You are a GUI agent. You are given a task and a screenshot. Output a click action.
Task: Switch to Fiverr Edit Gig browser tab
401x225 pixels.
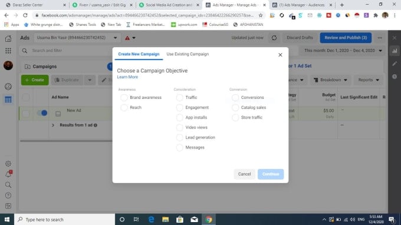(x=102, y=5)
